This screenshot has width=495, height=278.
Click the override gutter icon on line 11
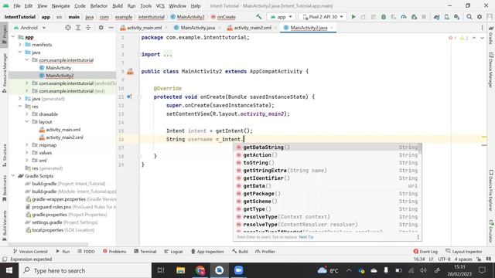click(129, 97)
